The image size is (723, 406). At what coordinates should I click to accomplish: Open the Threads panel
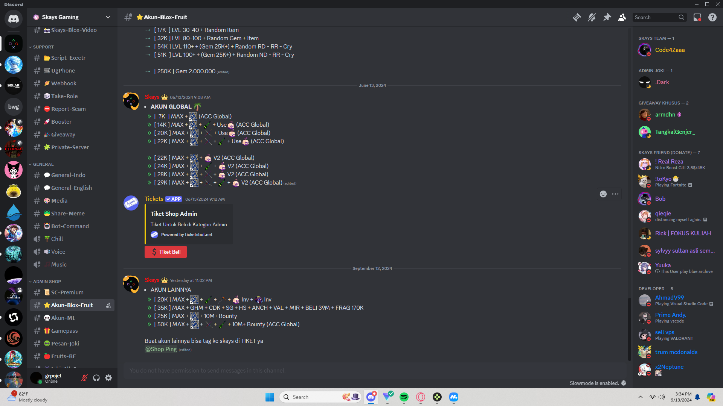pos(577,17)
